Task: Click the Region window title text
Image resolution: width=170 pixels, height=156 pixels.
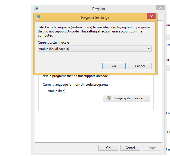Action: point(98,9)
